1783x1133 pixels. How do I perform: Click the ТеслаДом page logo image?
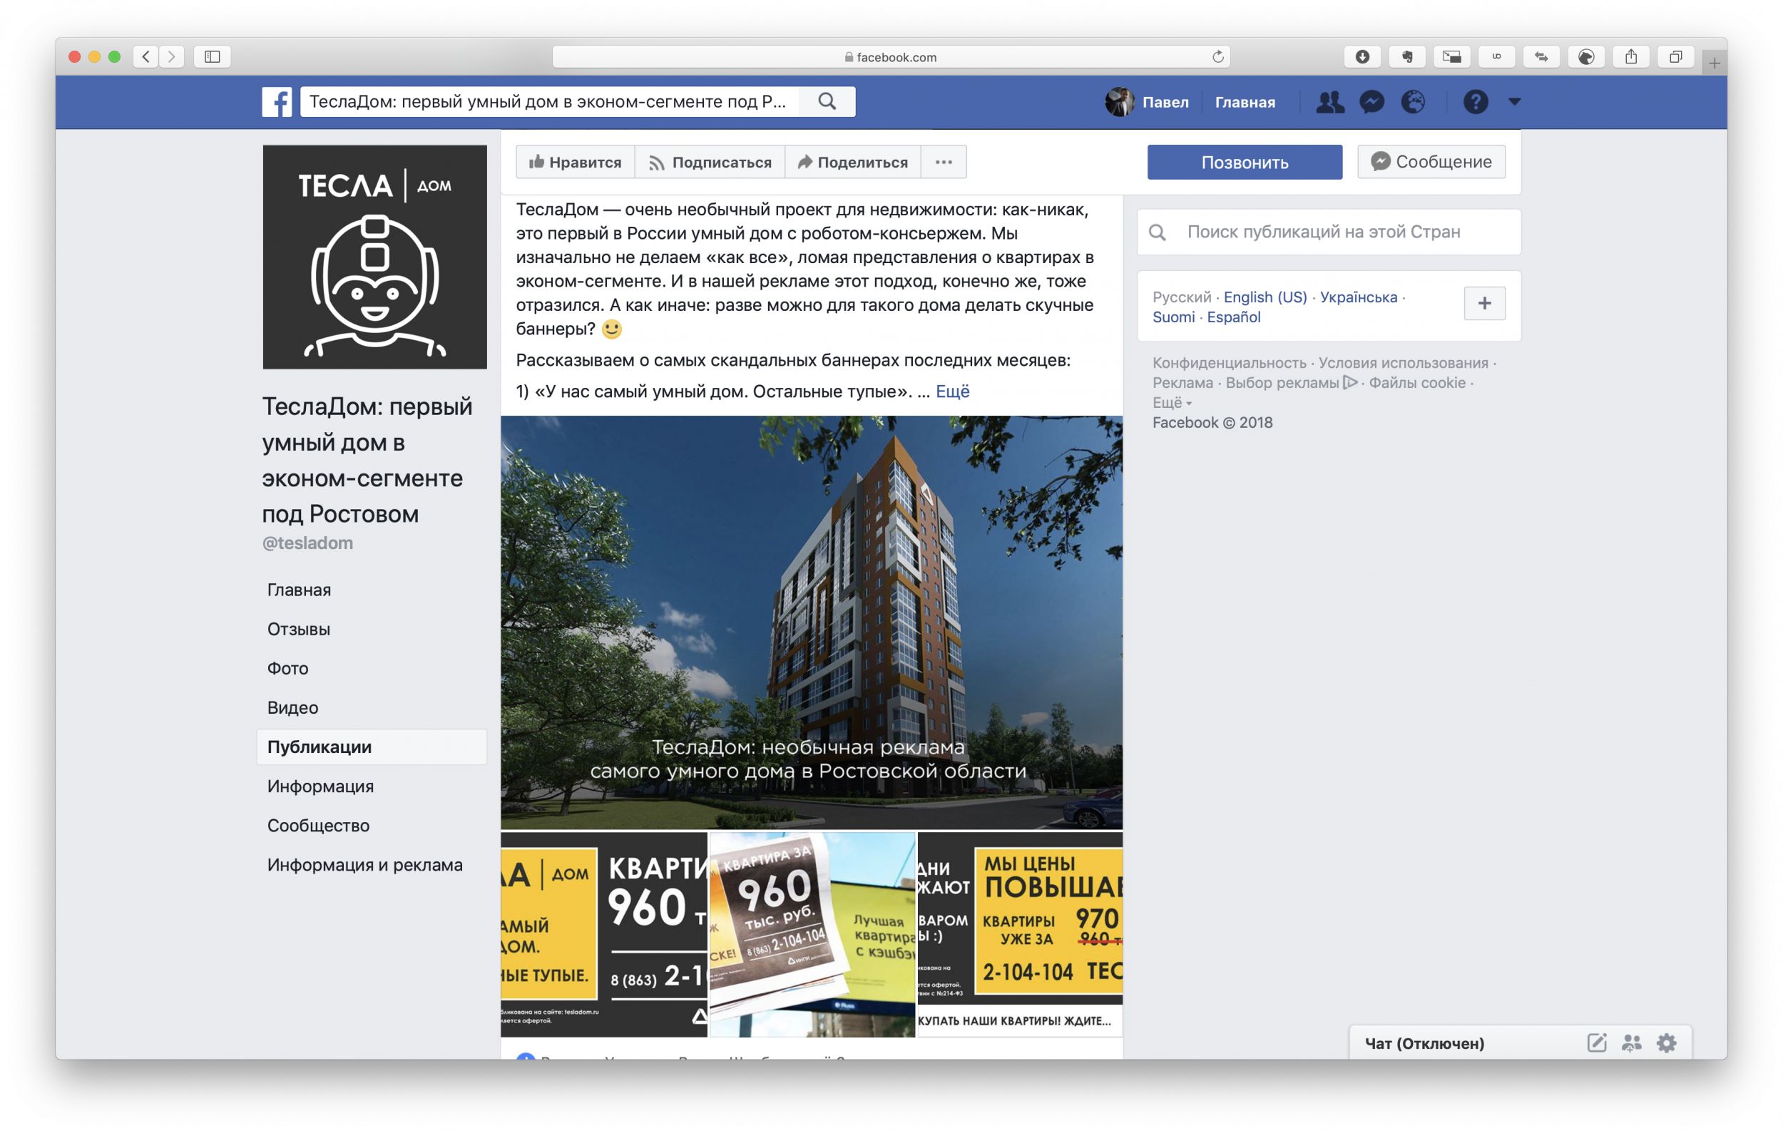pyautogui.click(x=374, y=257)
